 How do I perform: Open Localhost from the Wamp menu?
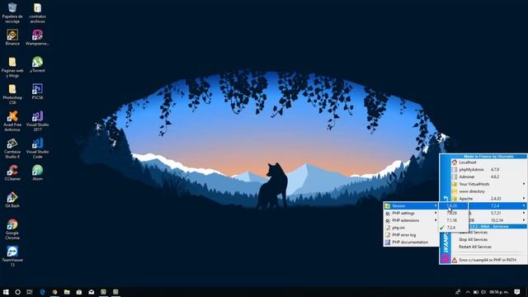(488, 163)
